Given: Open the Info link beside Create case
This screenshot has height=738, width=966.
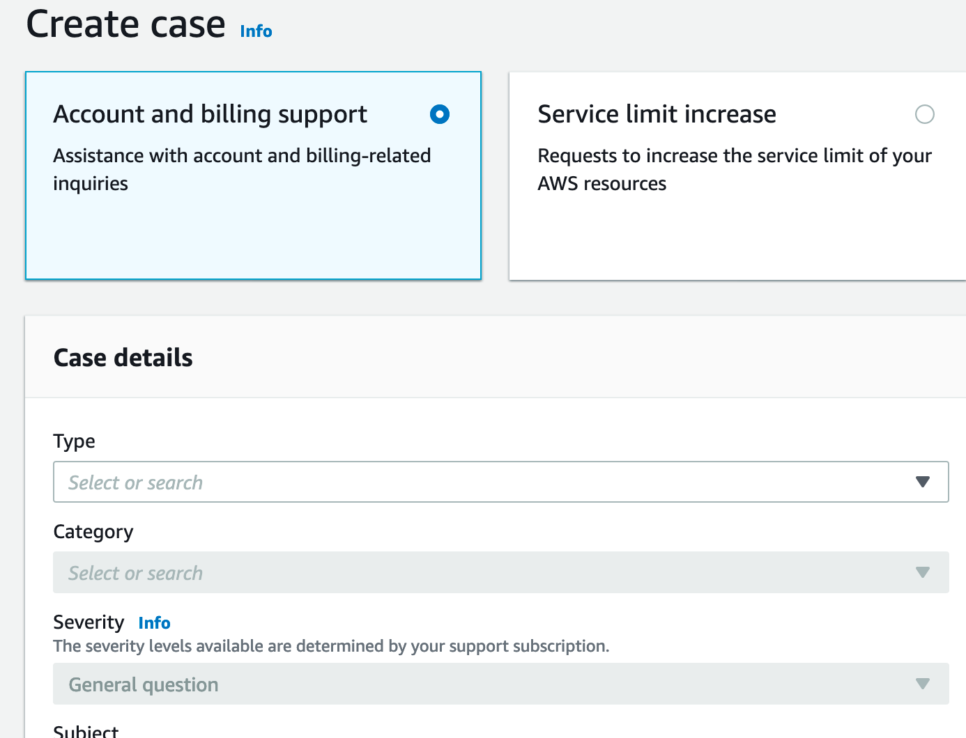Looking at the screenshot, I should click(256, 31).
